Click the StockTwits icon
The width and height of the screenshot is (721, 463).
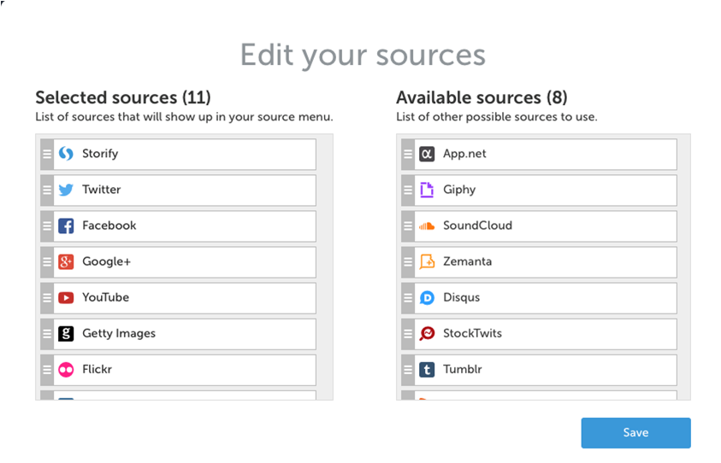427,334
